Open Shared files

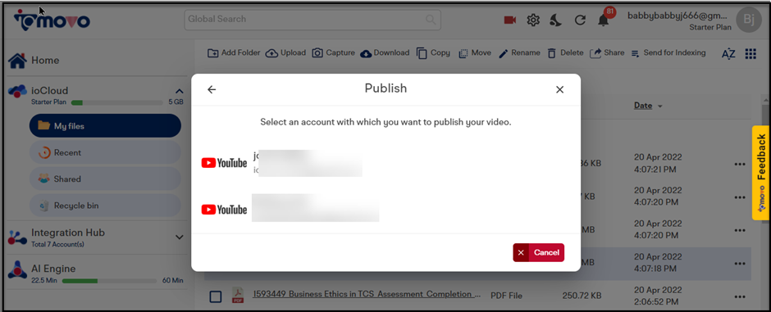click(x=105, y=179)
